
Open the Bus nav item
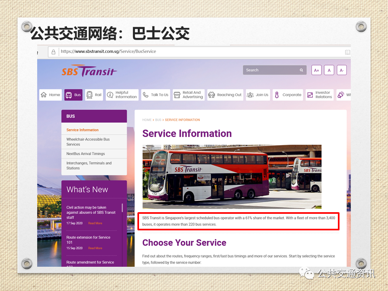[x=73, y=95]
